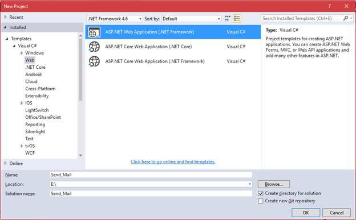Screen dimensions: 356x220
Task: Collapse the Installed section
Action: tap(6, 27)
